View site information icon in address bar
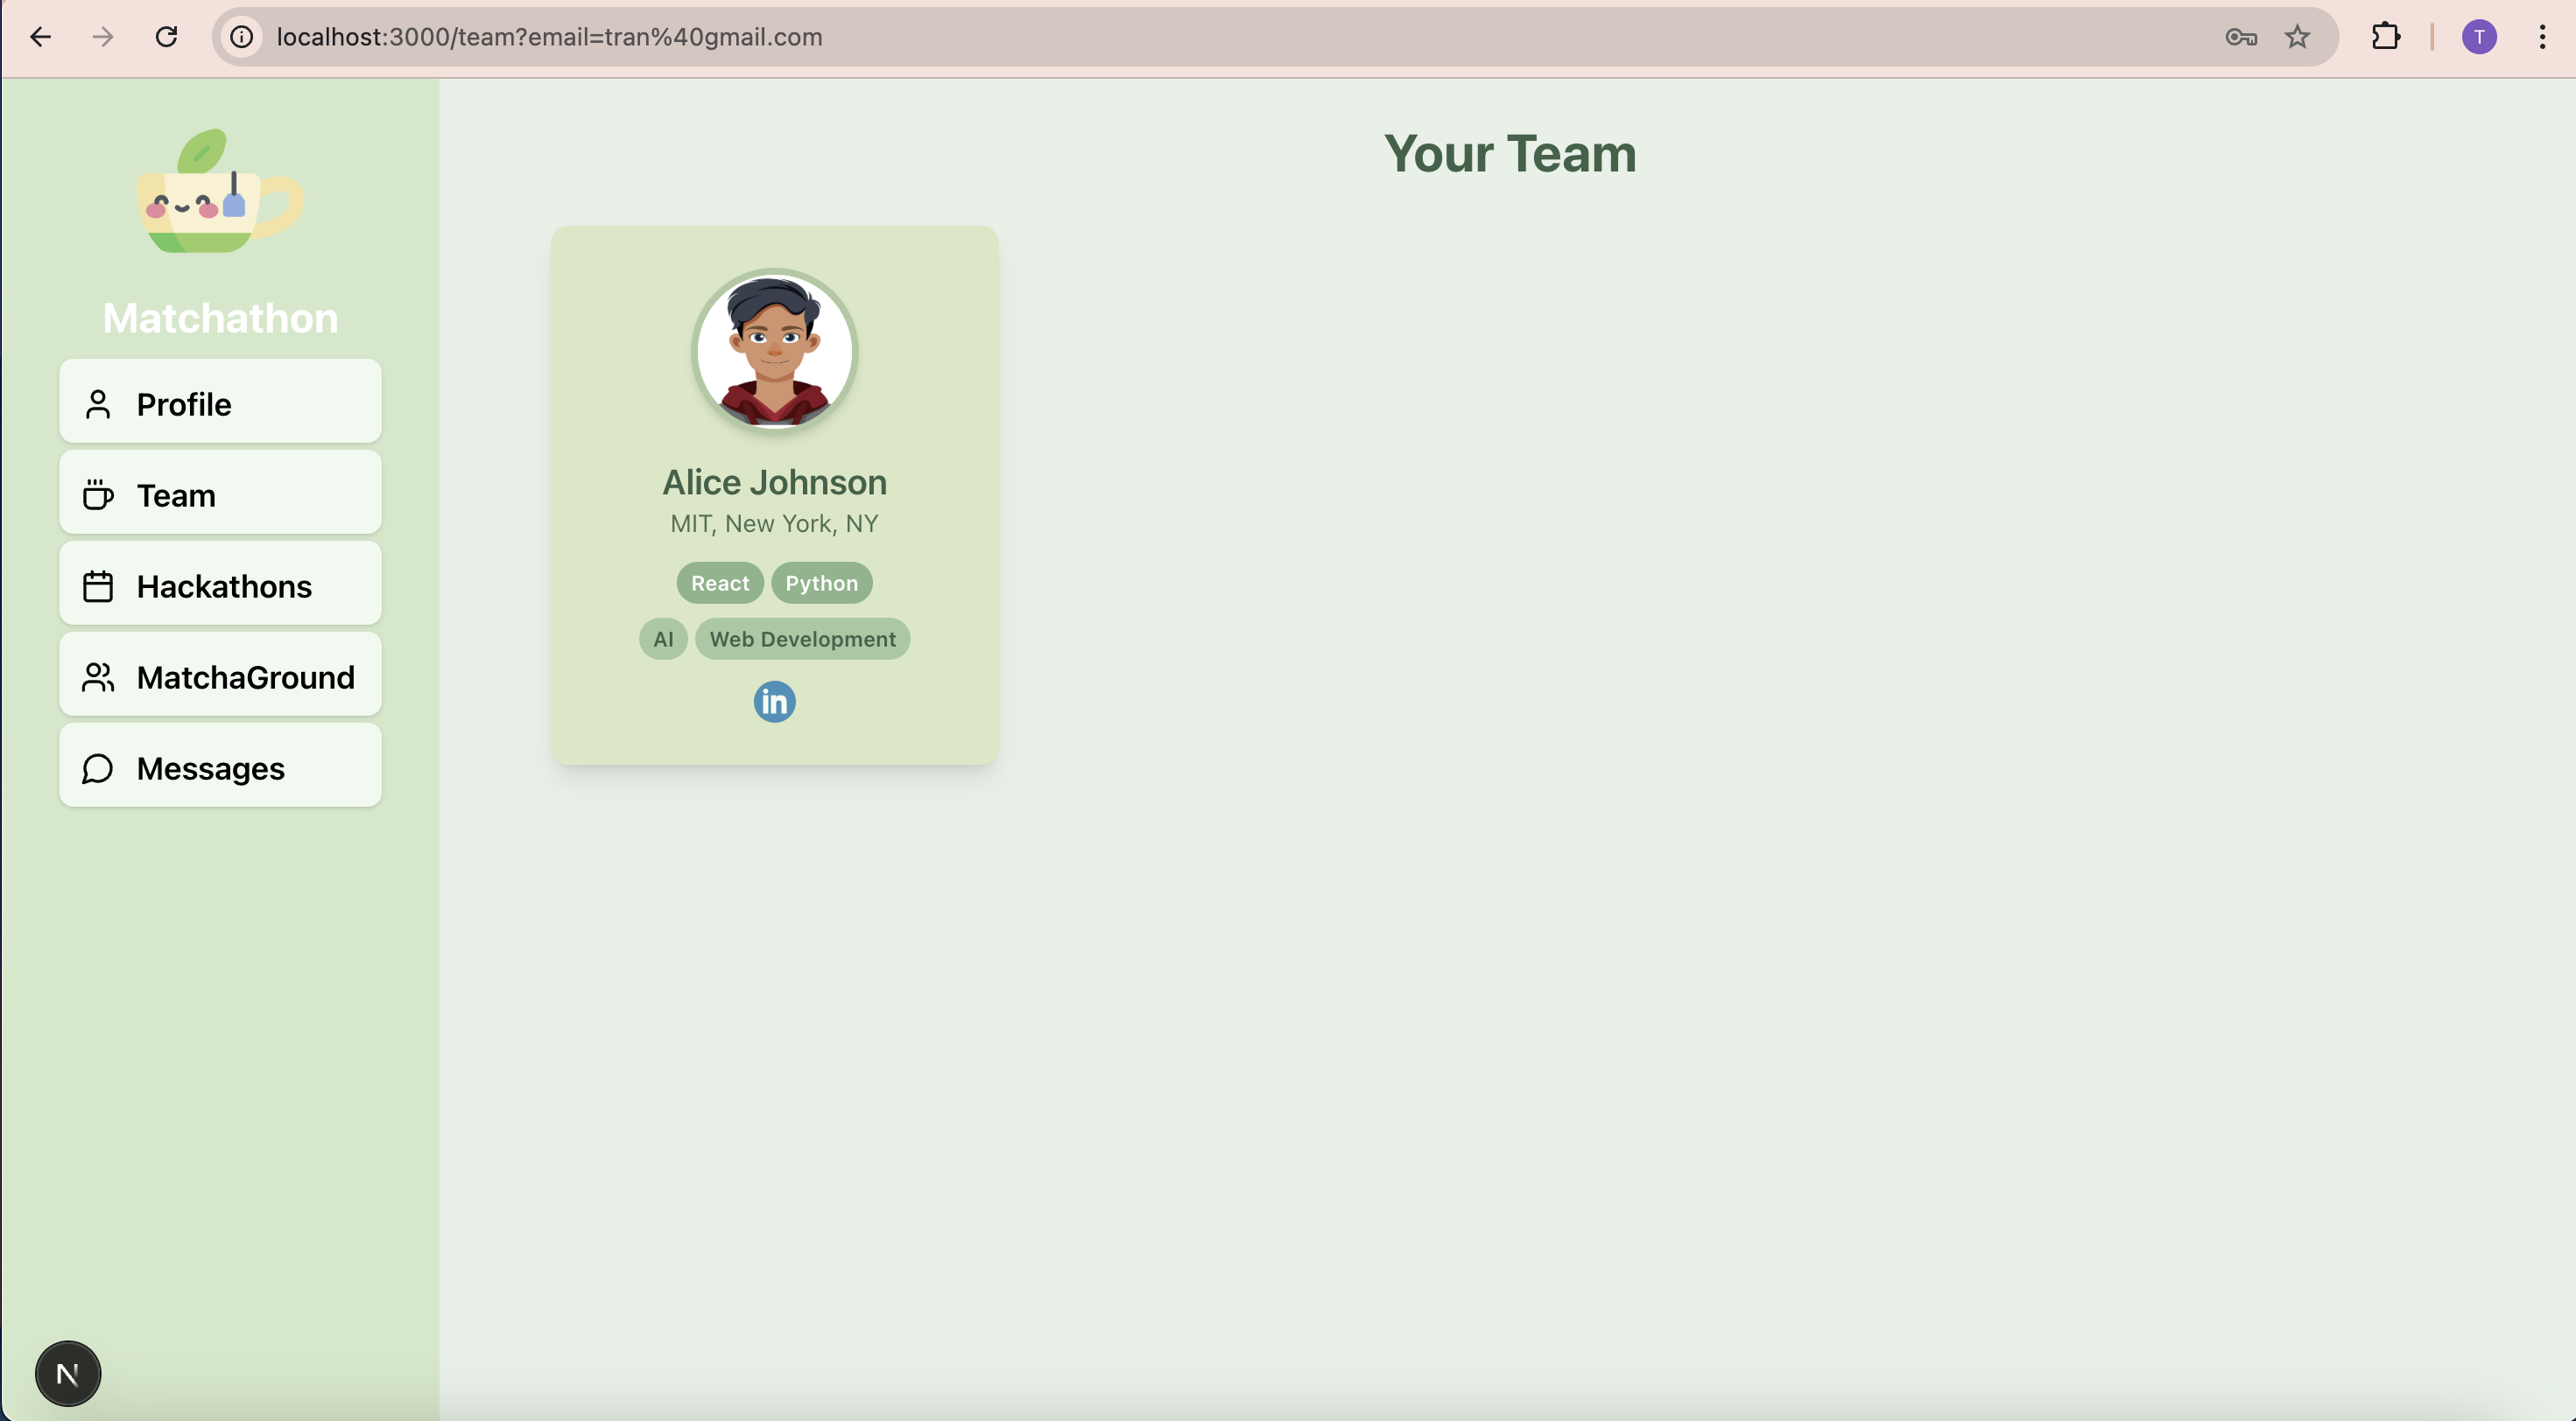Viewport: 2576px width, 1421px height. coord(242,37)
